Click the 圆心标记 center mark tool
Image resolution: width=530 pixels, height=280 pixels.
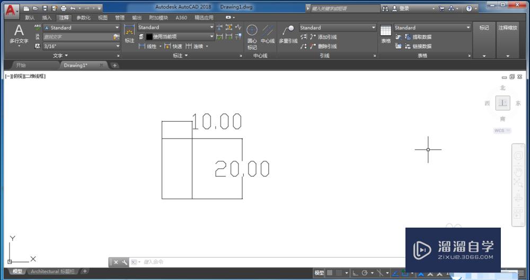[x=252, y=37]
